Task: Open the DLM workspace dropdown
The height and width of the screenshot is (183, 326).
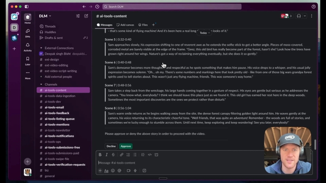Action: pyautogui.click(x=45, y=16)
